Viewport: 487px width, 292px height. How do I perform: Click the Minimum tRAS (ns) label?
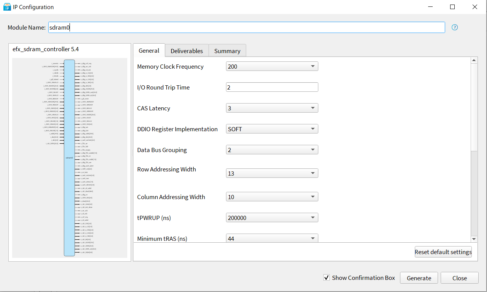[162, 239]
